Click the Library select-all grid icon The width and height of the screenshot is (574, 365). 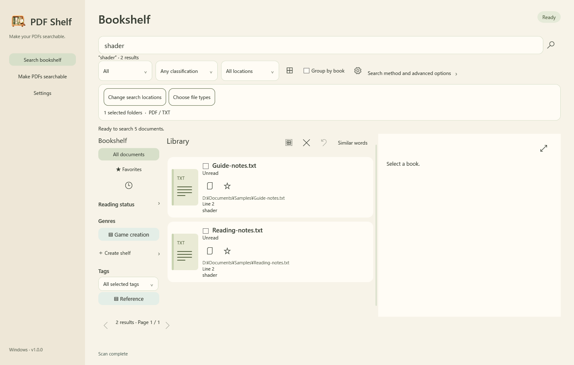(289, 143)
